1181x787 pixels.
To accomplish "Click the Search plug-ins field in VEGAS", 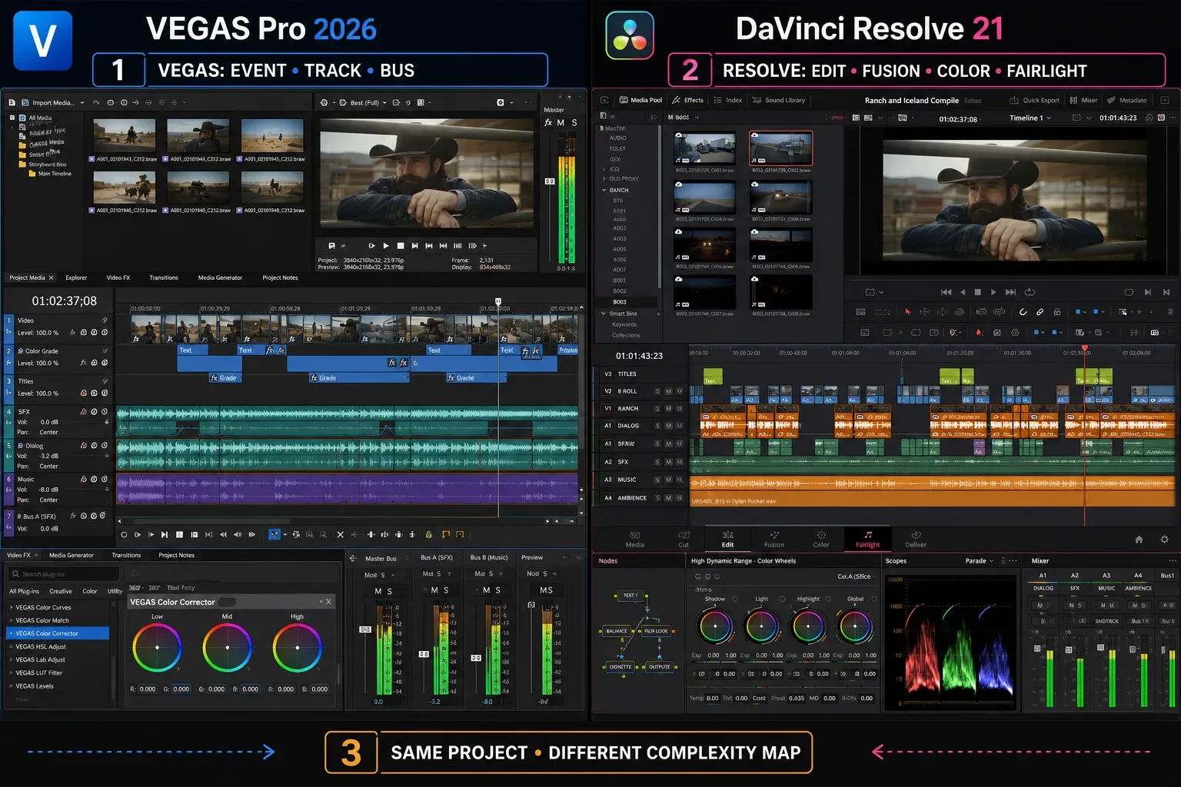I will (64, 574).
